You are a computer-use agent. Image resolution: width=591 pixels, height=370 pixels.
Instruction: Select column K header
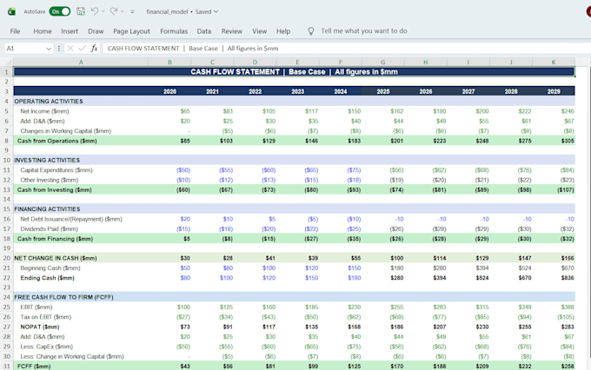(x=554, y=63)
